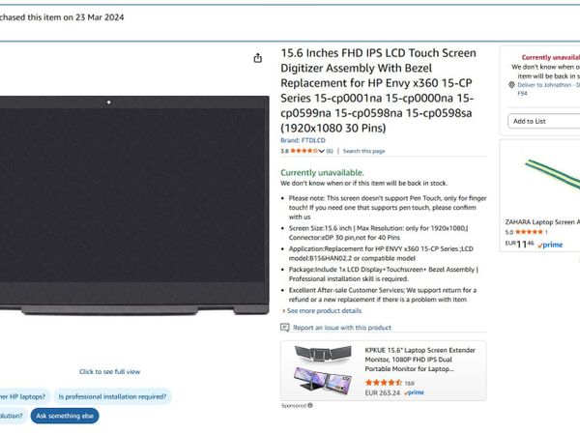This screenshot has width=580, height=435.
Task: Click the delivery location pin icon
Action: point(511,85)
